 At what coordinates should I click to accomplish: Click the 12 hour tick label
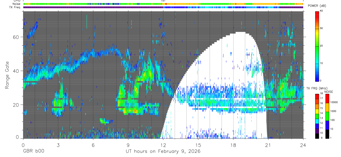click(x=163, y=145)
